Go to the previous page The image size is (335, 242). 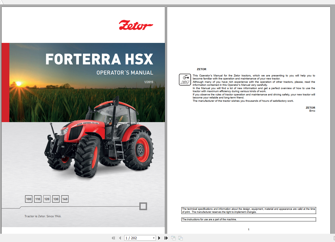[120, 238]
